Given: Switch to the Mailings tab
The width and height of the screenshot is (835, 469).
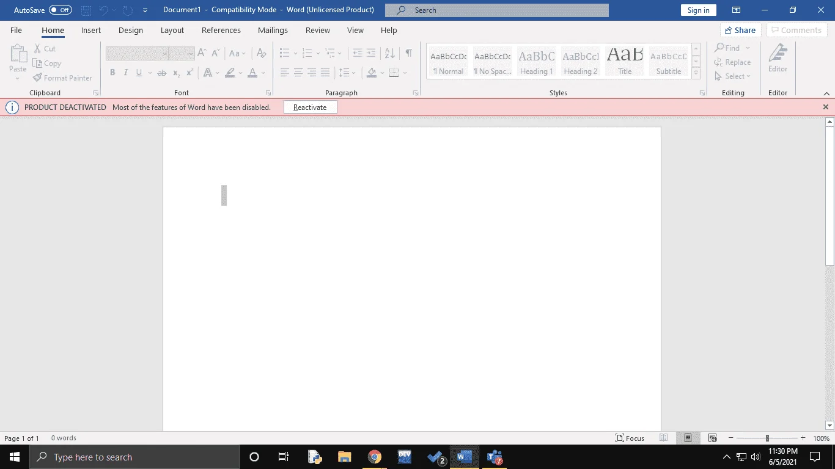Looking at the screenshot, I should [273, 30].
